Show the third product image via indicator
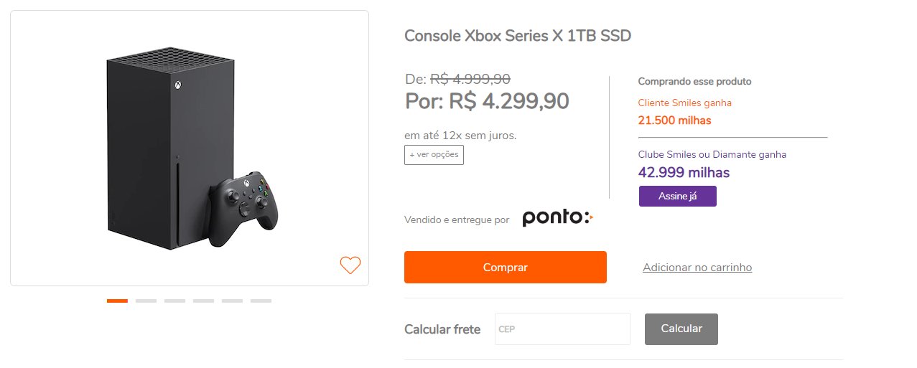This screenshot has width=917, height=368. tap(174, 301)
